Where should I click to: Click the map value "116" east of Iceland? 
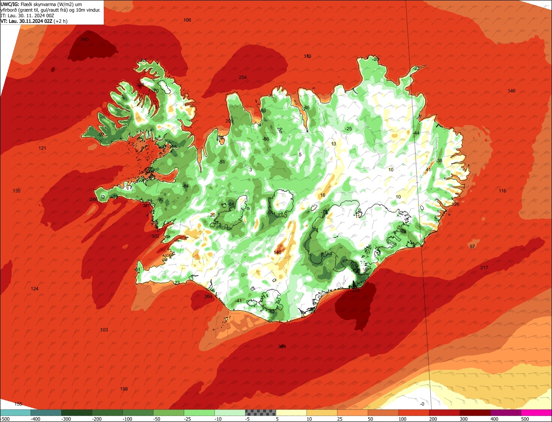[x=502, y=191]
